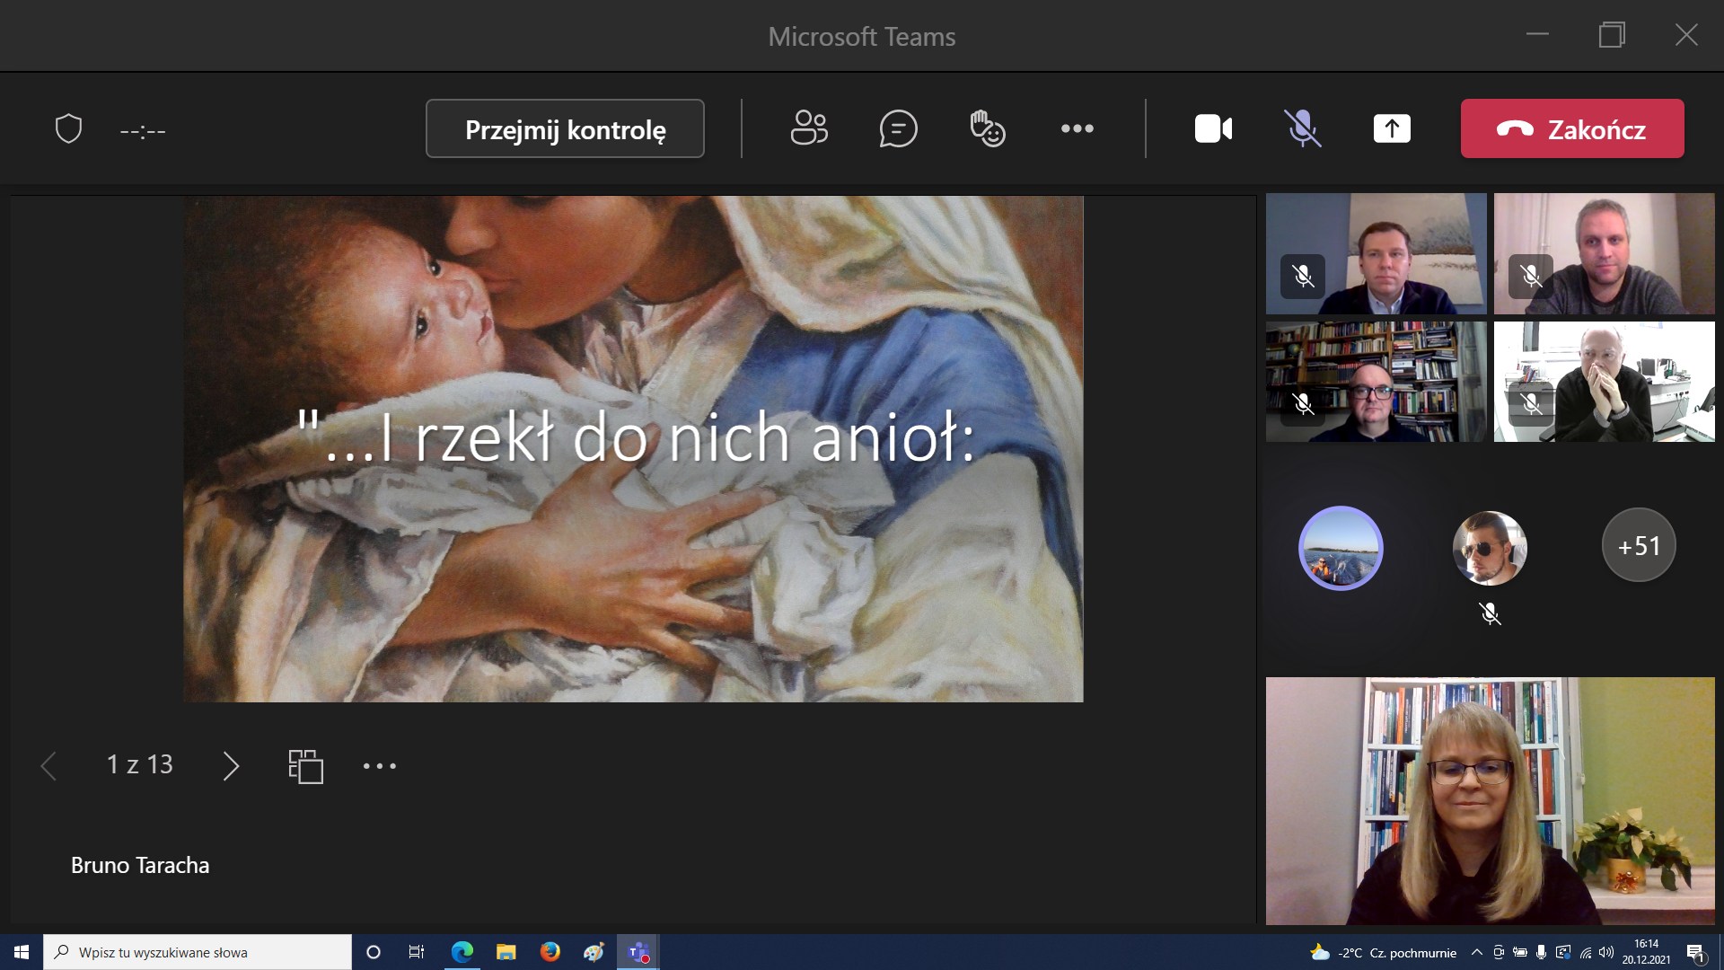
Task: Open the participants list panel
Action: 808,128
